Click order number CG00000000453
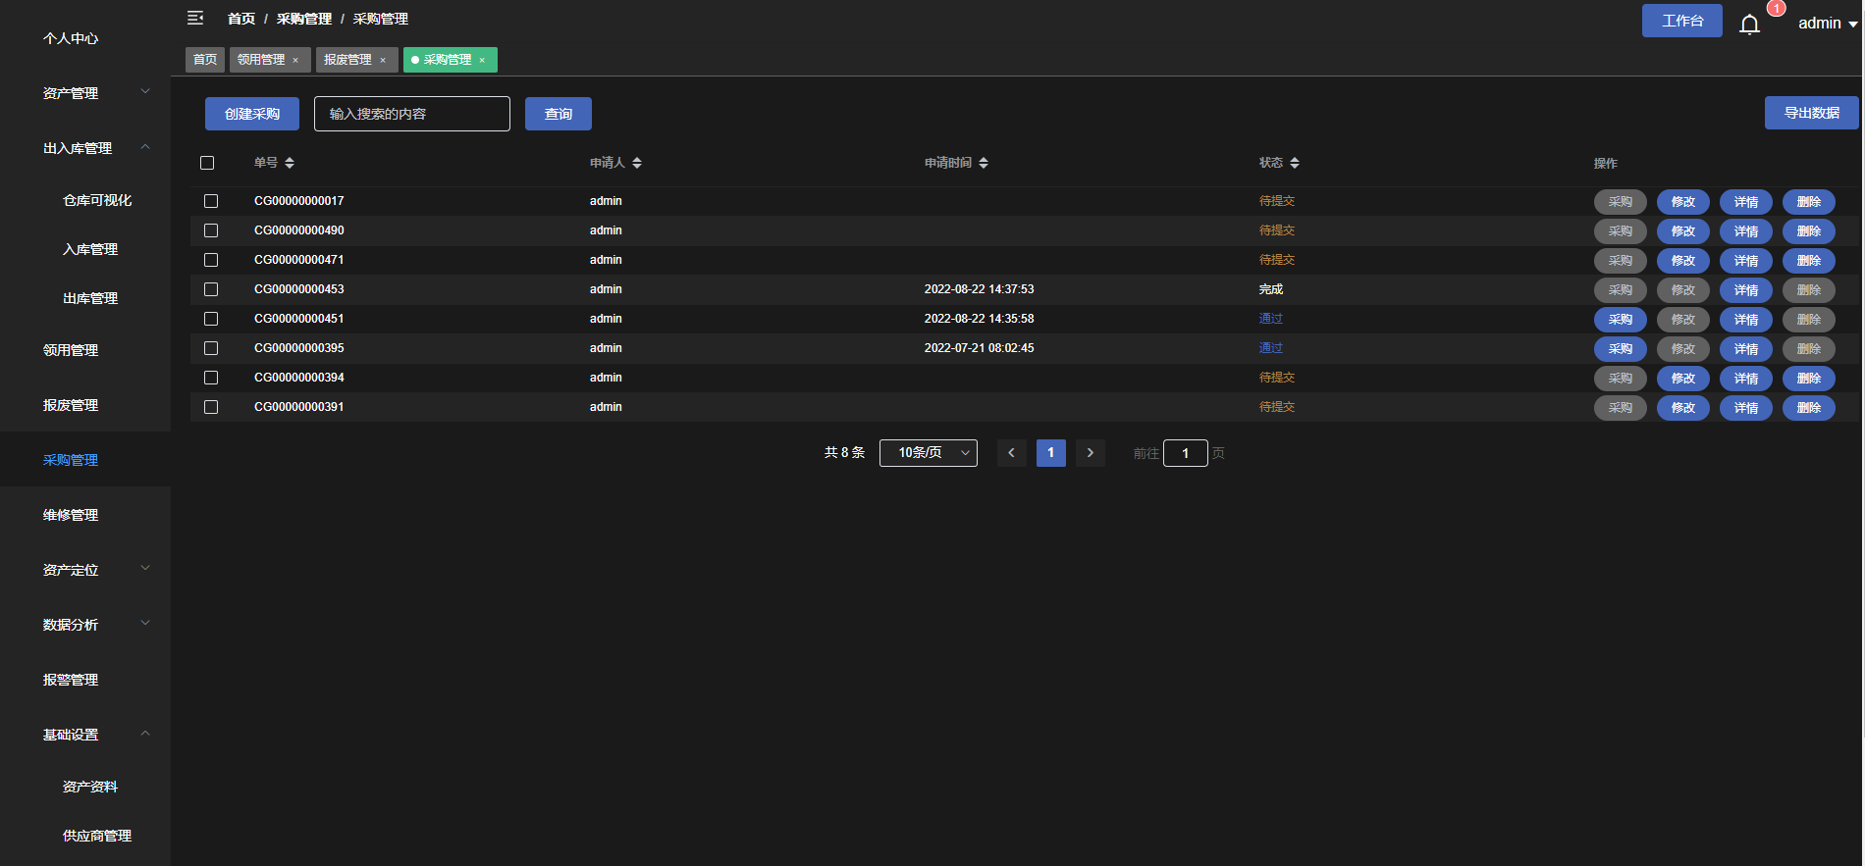The width and height of the screenshot is (1865, 866). (299, 289)
